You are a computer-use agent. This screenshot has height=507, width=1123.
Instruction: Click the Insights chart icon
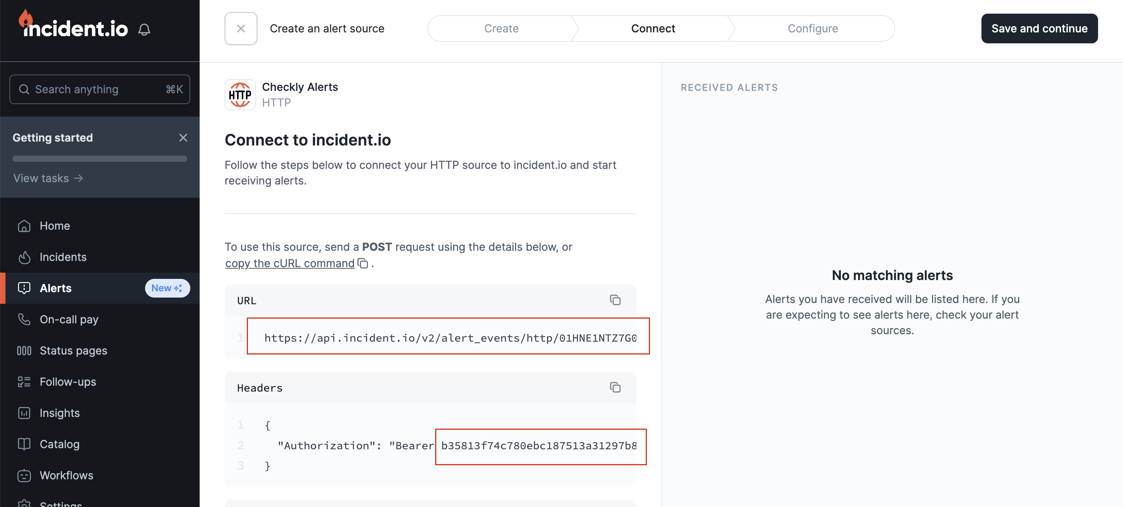[24, 413]
